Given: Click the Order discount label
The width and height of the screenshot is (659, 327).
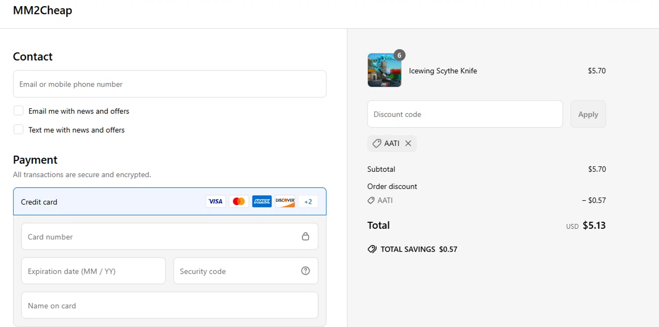Looking at the screenshot, I should [392, 186].
